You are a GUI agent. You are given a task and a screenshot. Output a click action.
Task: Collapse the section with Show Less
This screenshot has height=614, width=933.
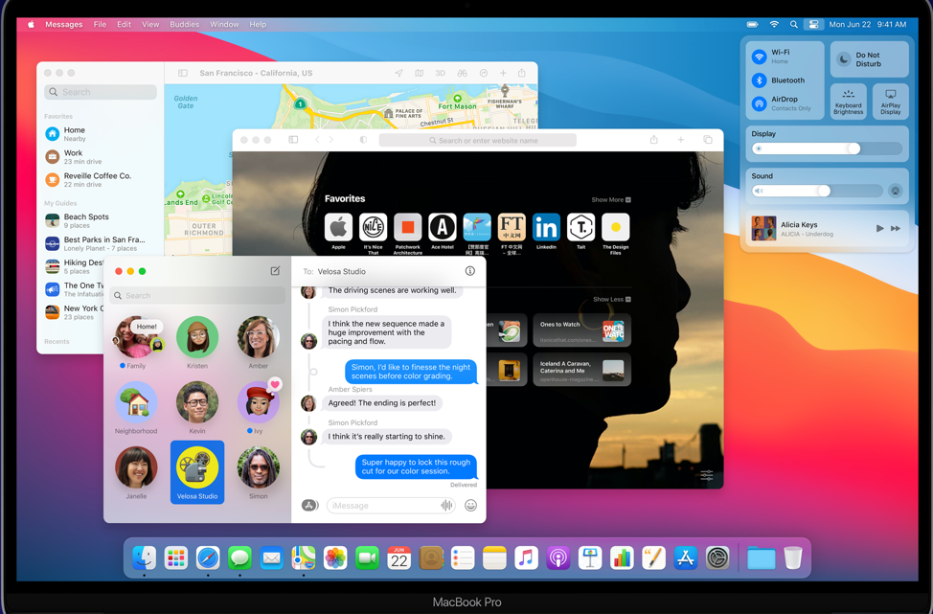(x=611, y=300)
